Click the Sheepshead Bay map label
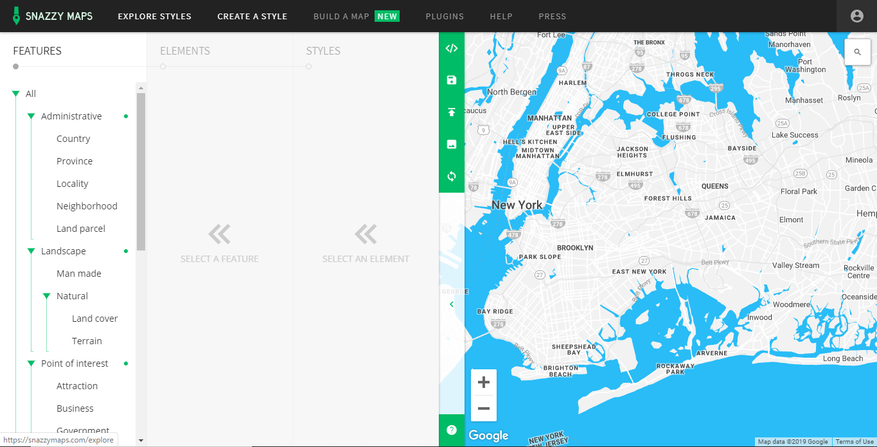Screen dimensions: 877x447 (574, 349)
